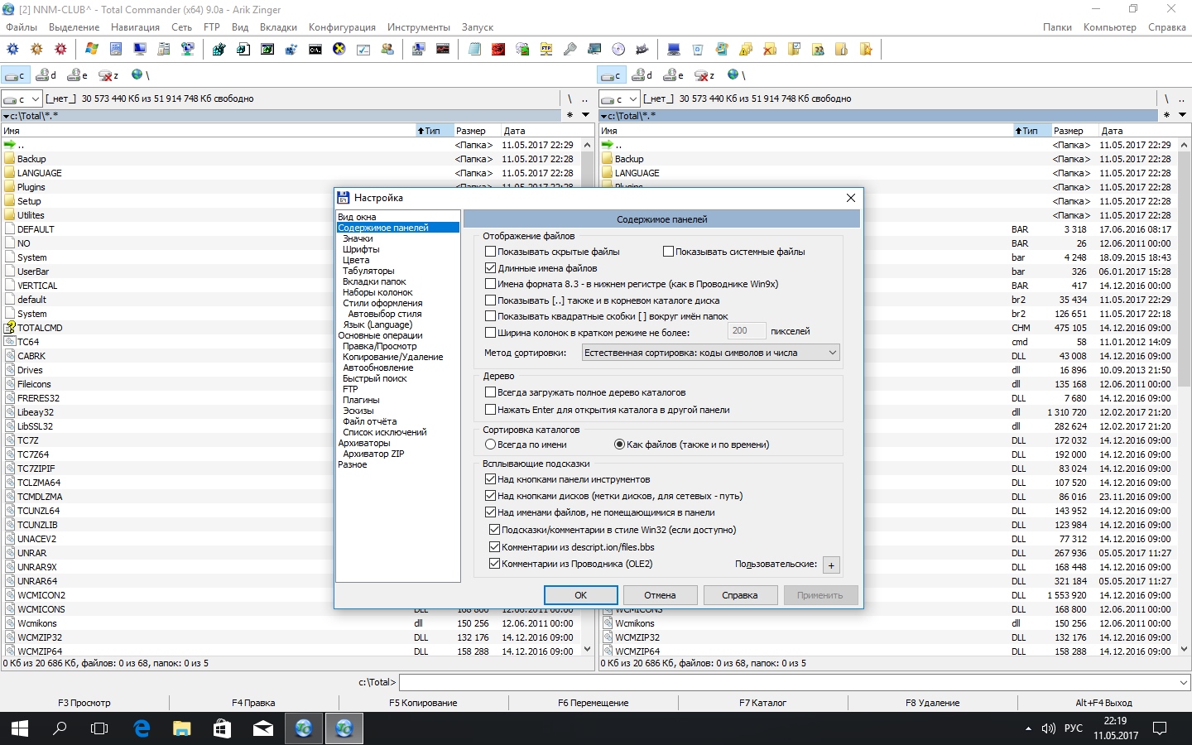
Task: Open Microsoft Edge from taskbar
Action: coord(142,728)
